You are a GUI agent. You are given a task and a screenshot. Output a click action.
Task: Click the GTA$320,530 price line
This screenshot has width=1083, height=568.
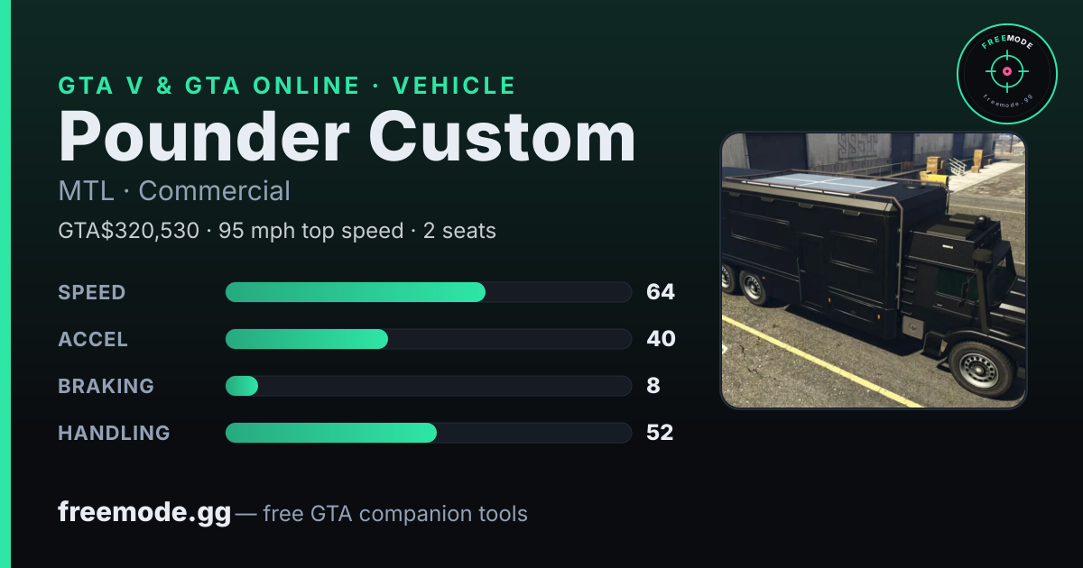click(277, 231)
